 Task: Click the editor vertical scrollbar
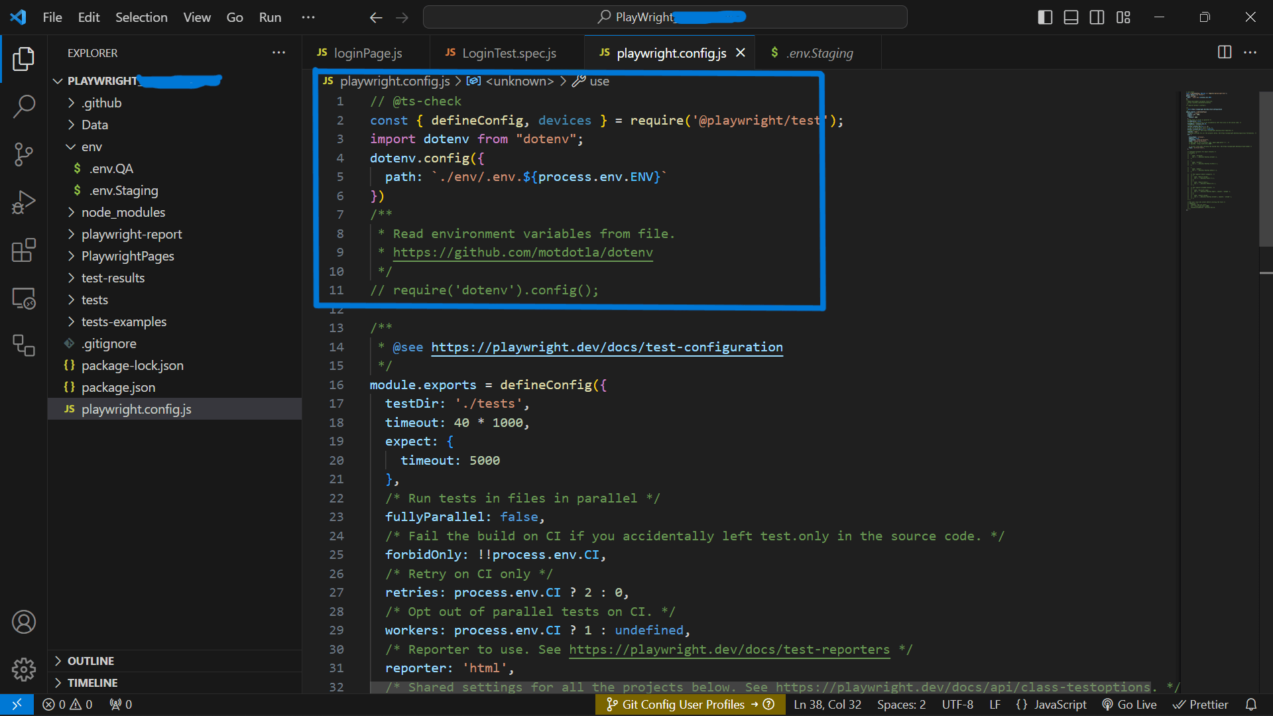[1266, 168]
